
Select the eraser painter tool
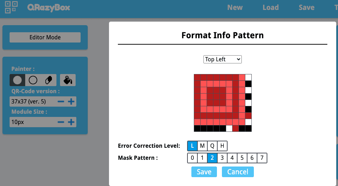click(49, 80)
